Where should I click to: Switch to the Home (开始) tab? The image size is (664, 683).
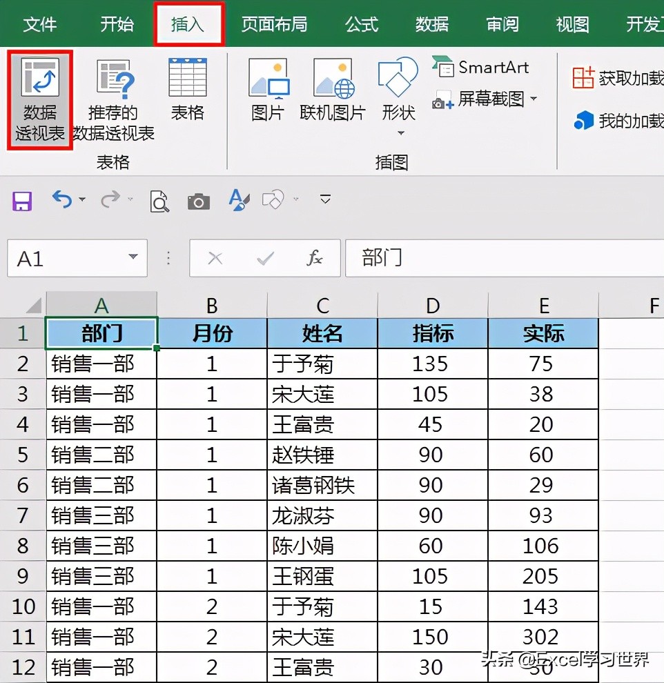tap(117, 24)
